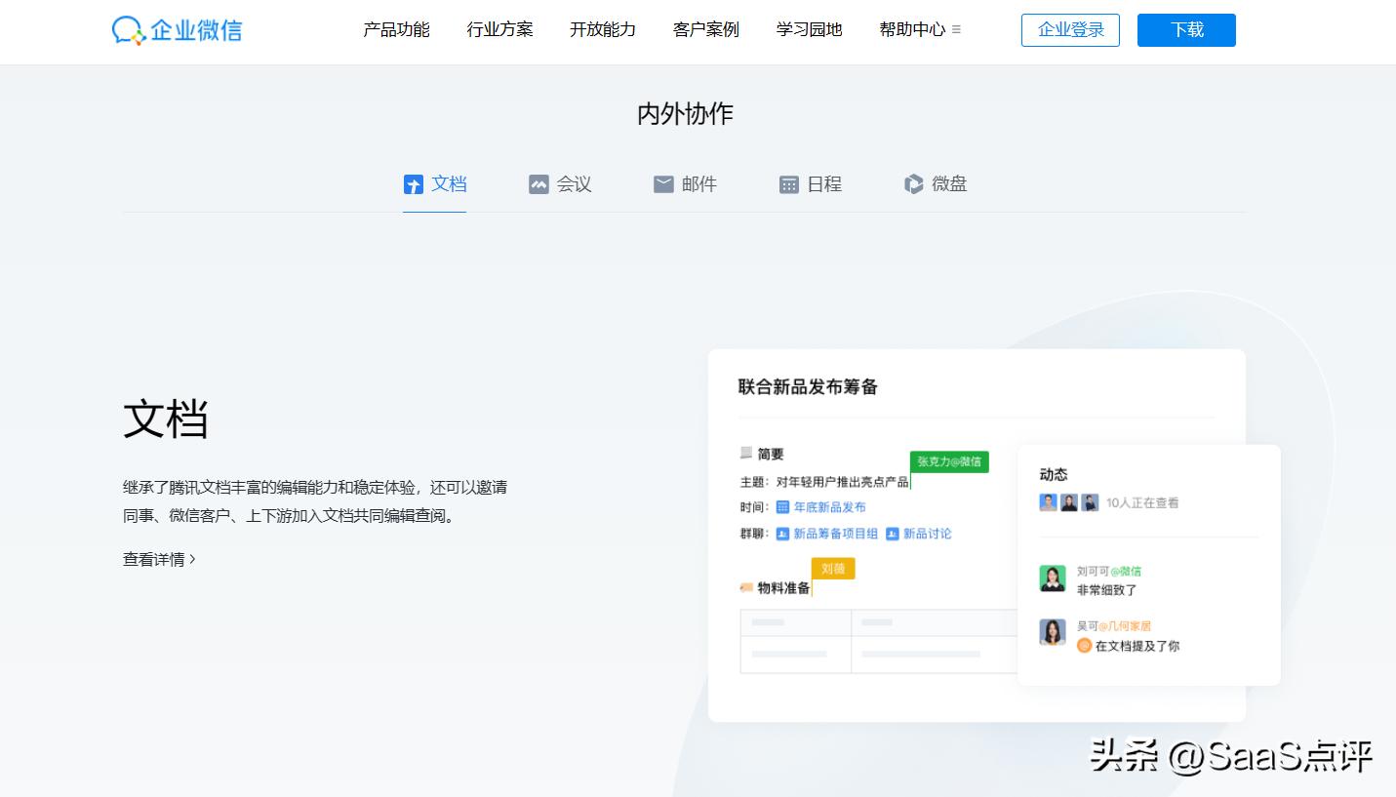
Task: Open the 帮助中心 dropdown menu
Action: point(912,29)
